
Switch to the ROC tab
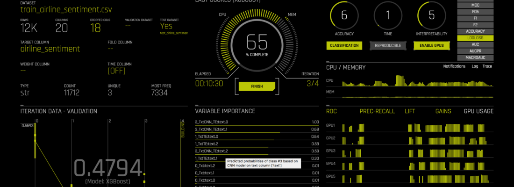click(x=331, y=111)
